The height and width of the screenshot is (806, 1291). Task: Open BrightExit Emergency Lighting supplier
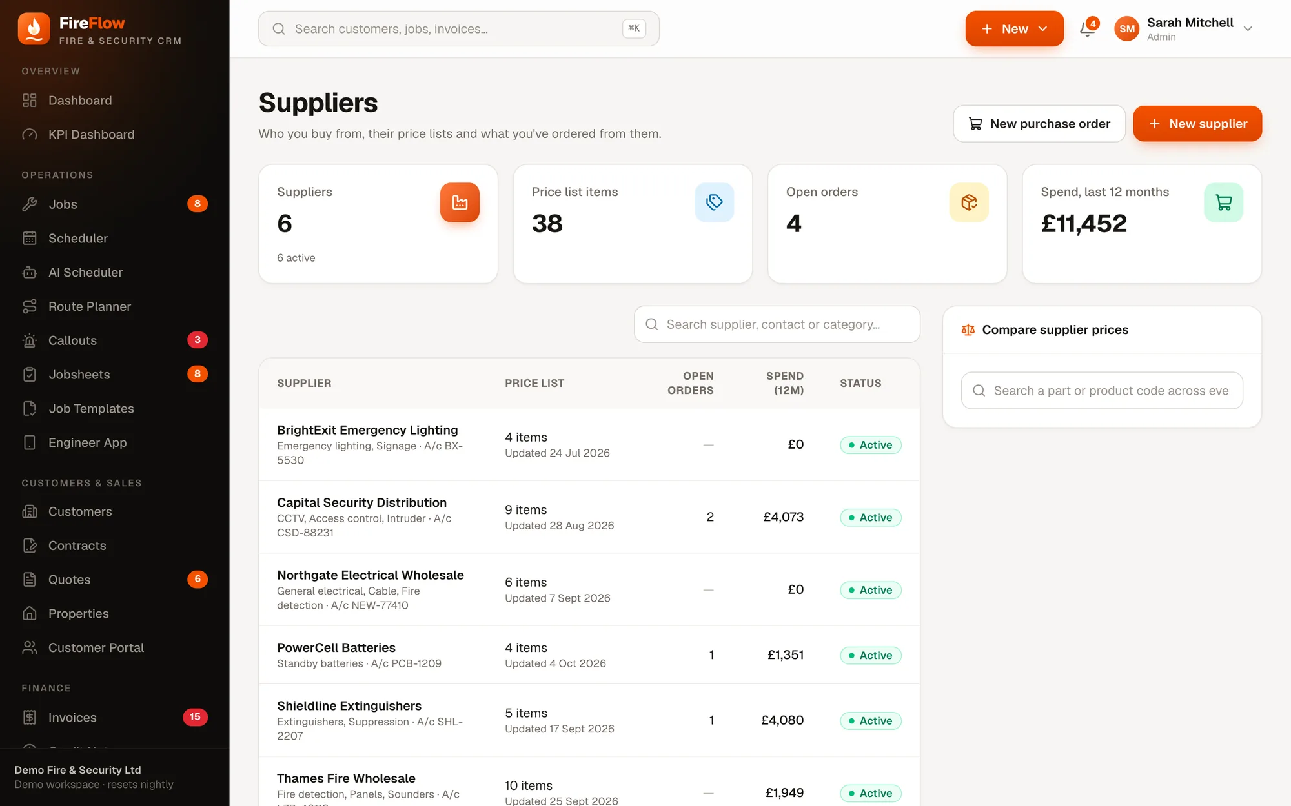point(589,445)
